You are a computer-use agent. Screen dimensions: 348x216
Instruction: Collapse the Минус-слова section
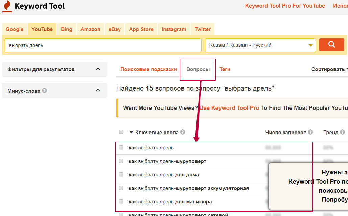(x=98, y=90)
